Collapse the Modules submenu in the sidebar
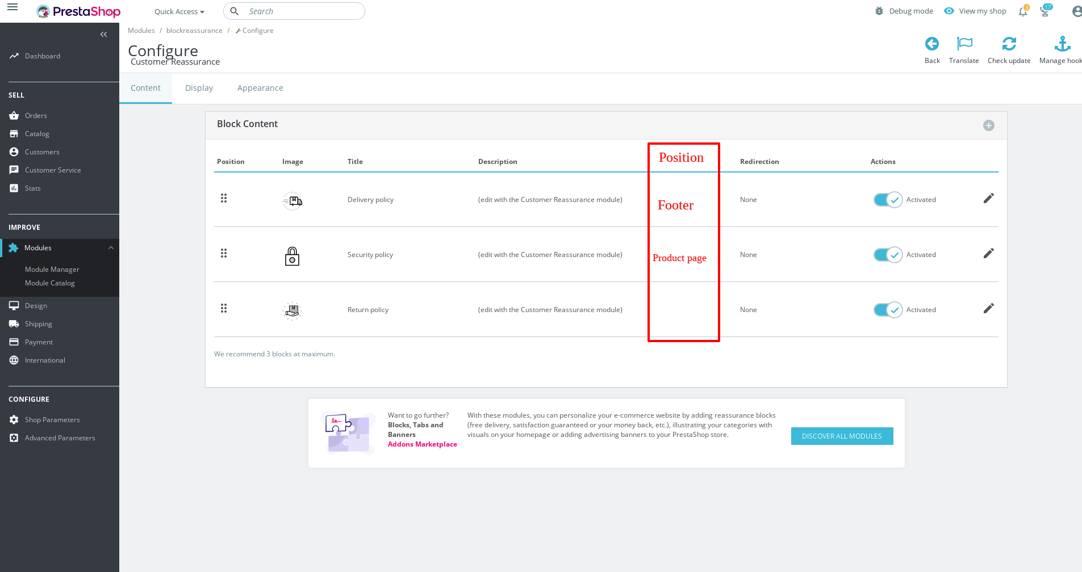1082x572 pixels. click(x=111, y=247)
